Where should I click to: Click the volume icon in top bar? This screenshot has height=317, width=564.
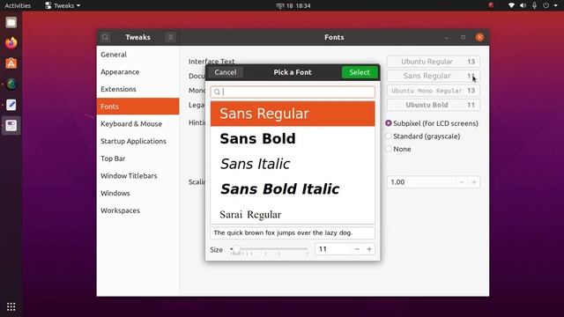523,5
